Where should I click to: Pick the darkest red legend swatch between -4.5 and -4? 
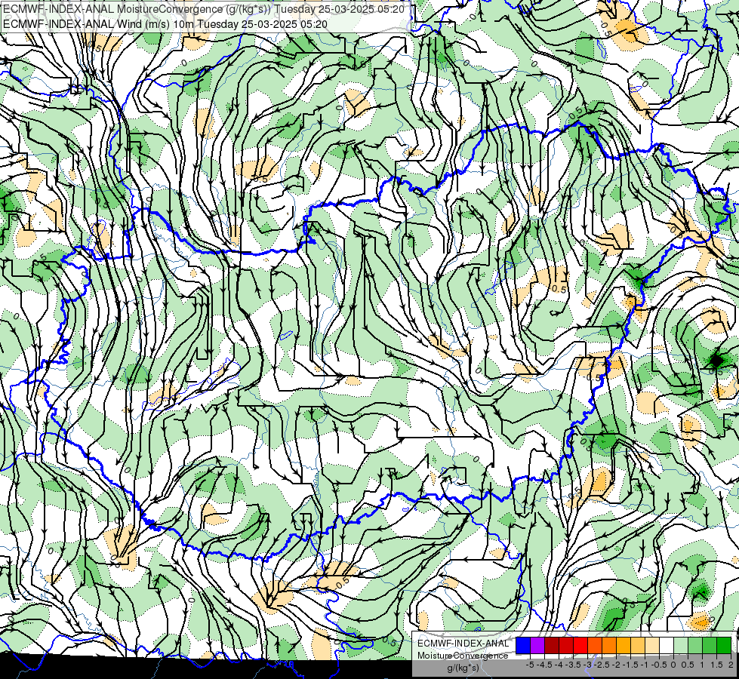point(552,646)
